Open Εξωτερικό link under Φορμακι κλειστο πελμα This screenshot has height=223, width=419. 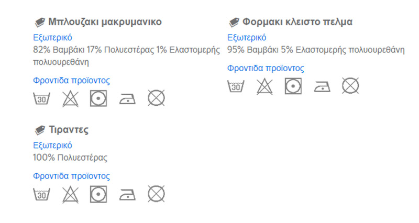247,38
